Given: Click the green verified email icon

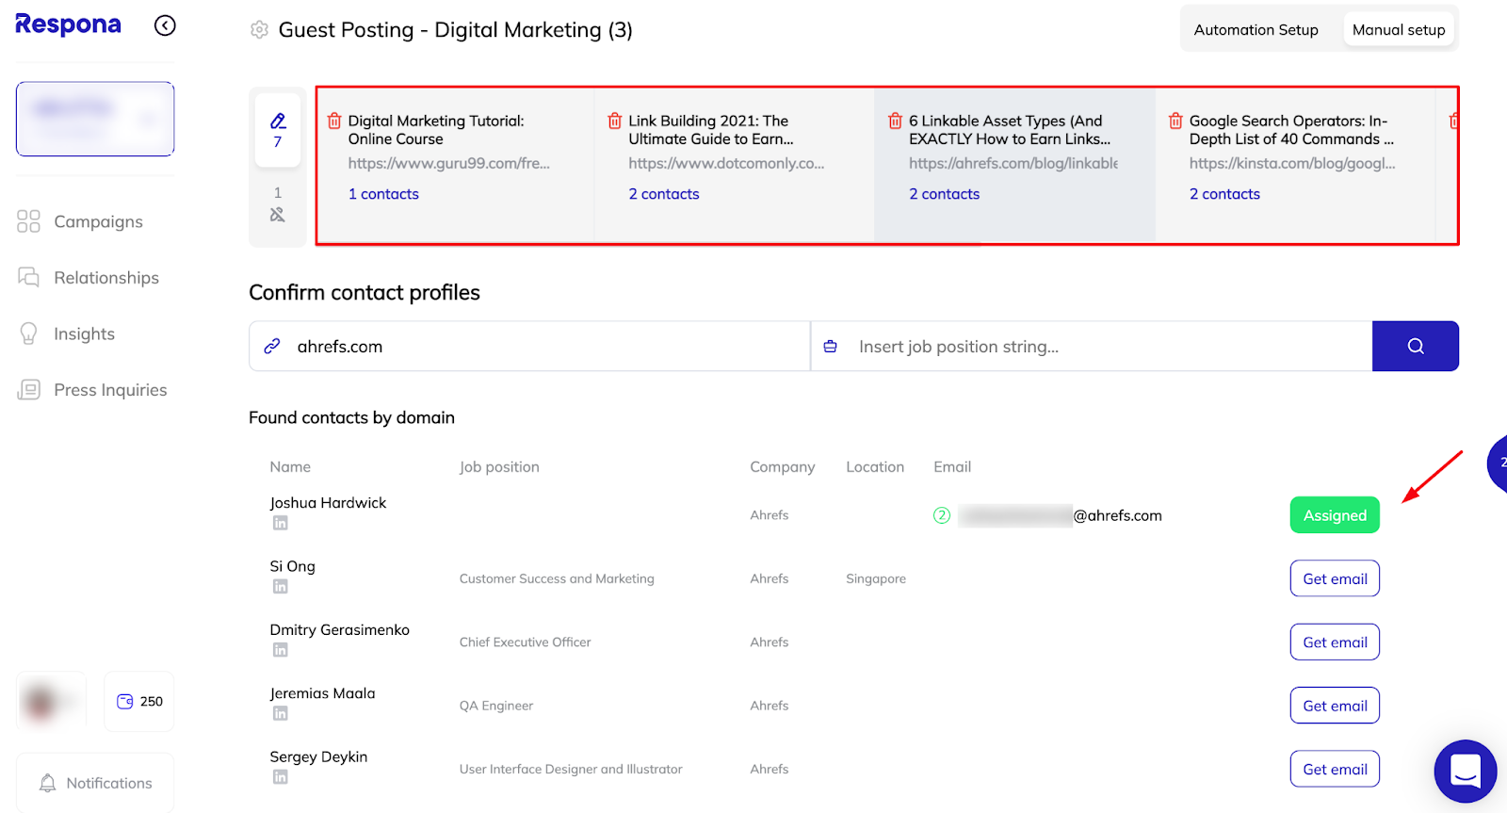Looking at the screenshot, I should coord(942,515).
